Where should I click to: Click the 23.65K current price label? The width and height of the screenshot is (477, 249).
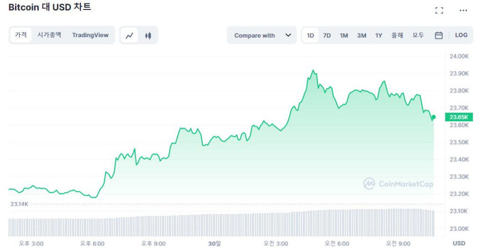[x=459, y=117]
